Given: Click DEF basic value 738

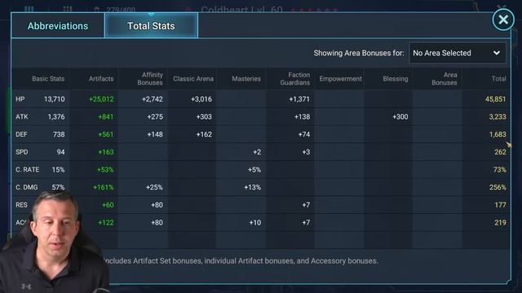Looking at the screenshot, I should coord(60,134).
